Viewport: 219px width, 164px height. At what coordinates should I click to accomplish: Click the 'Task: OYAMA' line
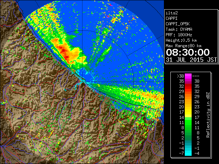click(x=179, y=29)
